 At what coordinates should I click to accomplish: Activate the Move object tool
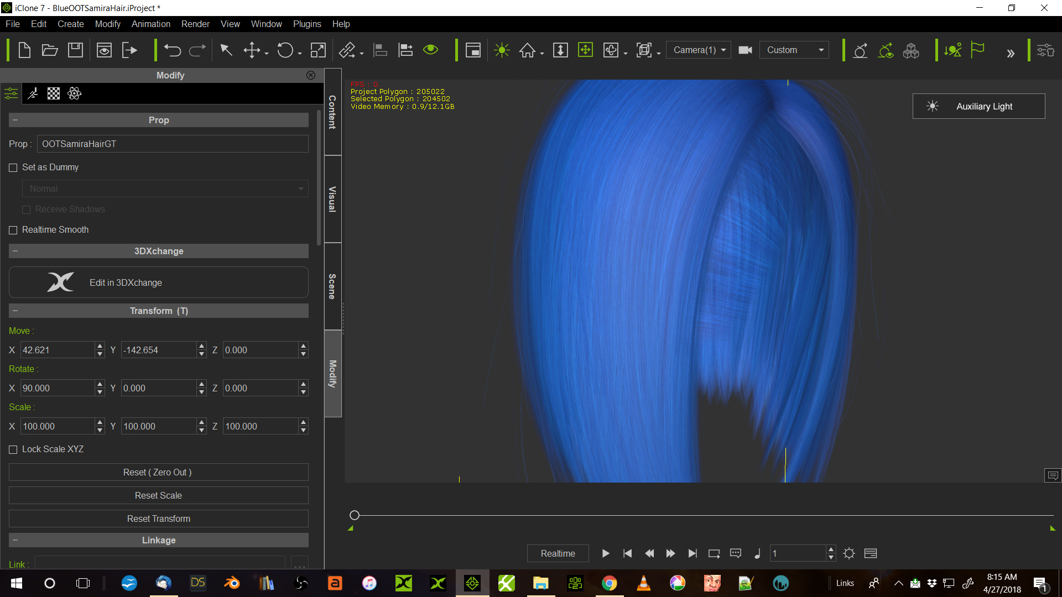point(252,50)
